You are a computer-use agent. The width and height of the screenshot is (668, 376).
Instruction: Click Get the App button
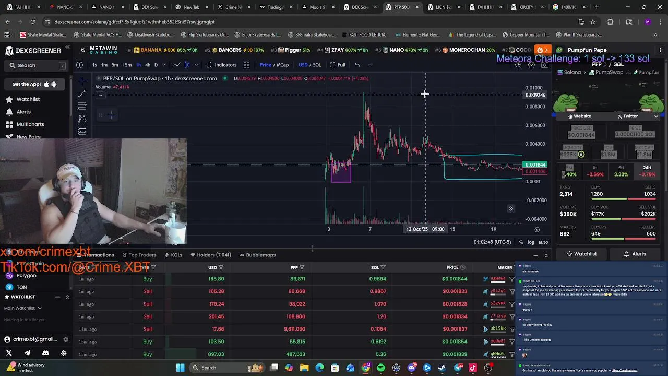tap(34, 84)
